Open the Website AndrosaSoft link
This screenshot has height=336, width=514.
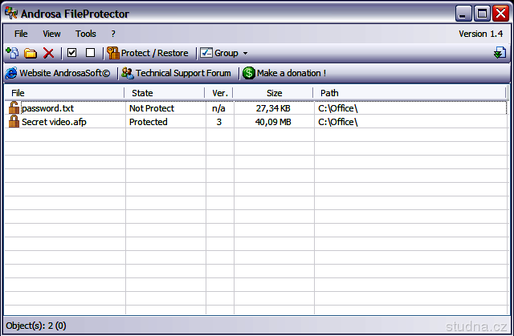click(x=58, y=73)
